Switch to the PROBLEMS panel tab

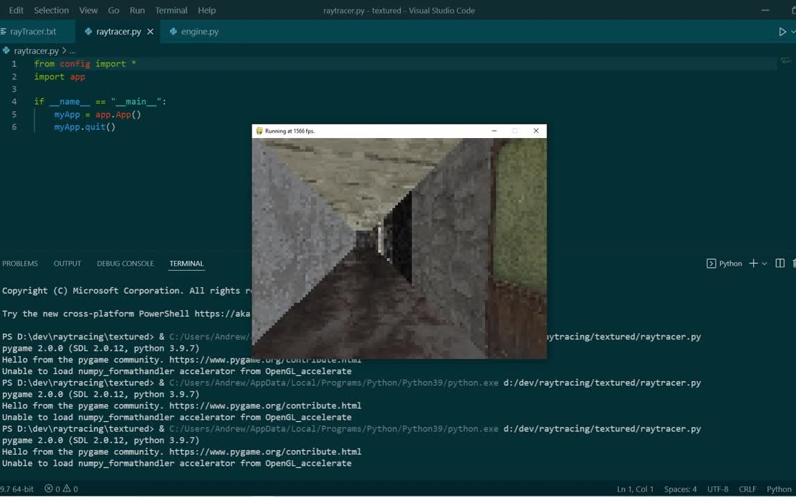pyautogui.click(x=20, y=263)
